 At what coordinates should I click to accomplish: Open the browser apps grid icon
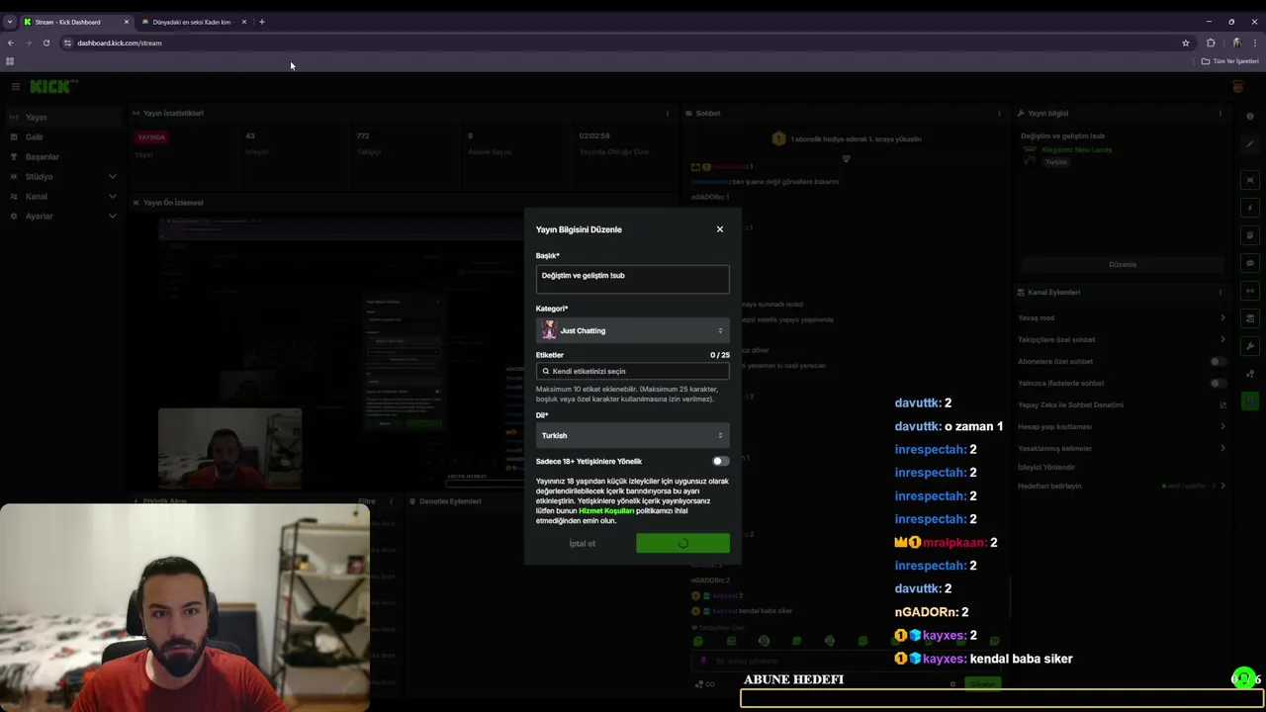tap(10, 61)
